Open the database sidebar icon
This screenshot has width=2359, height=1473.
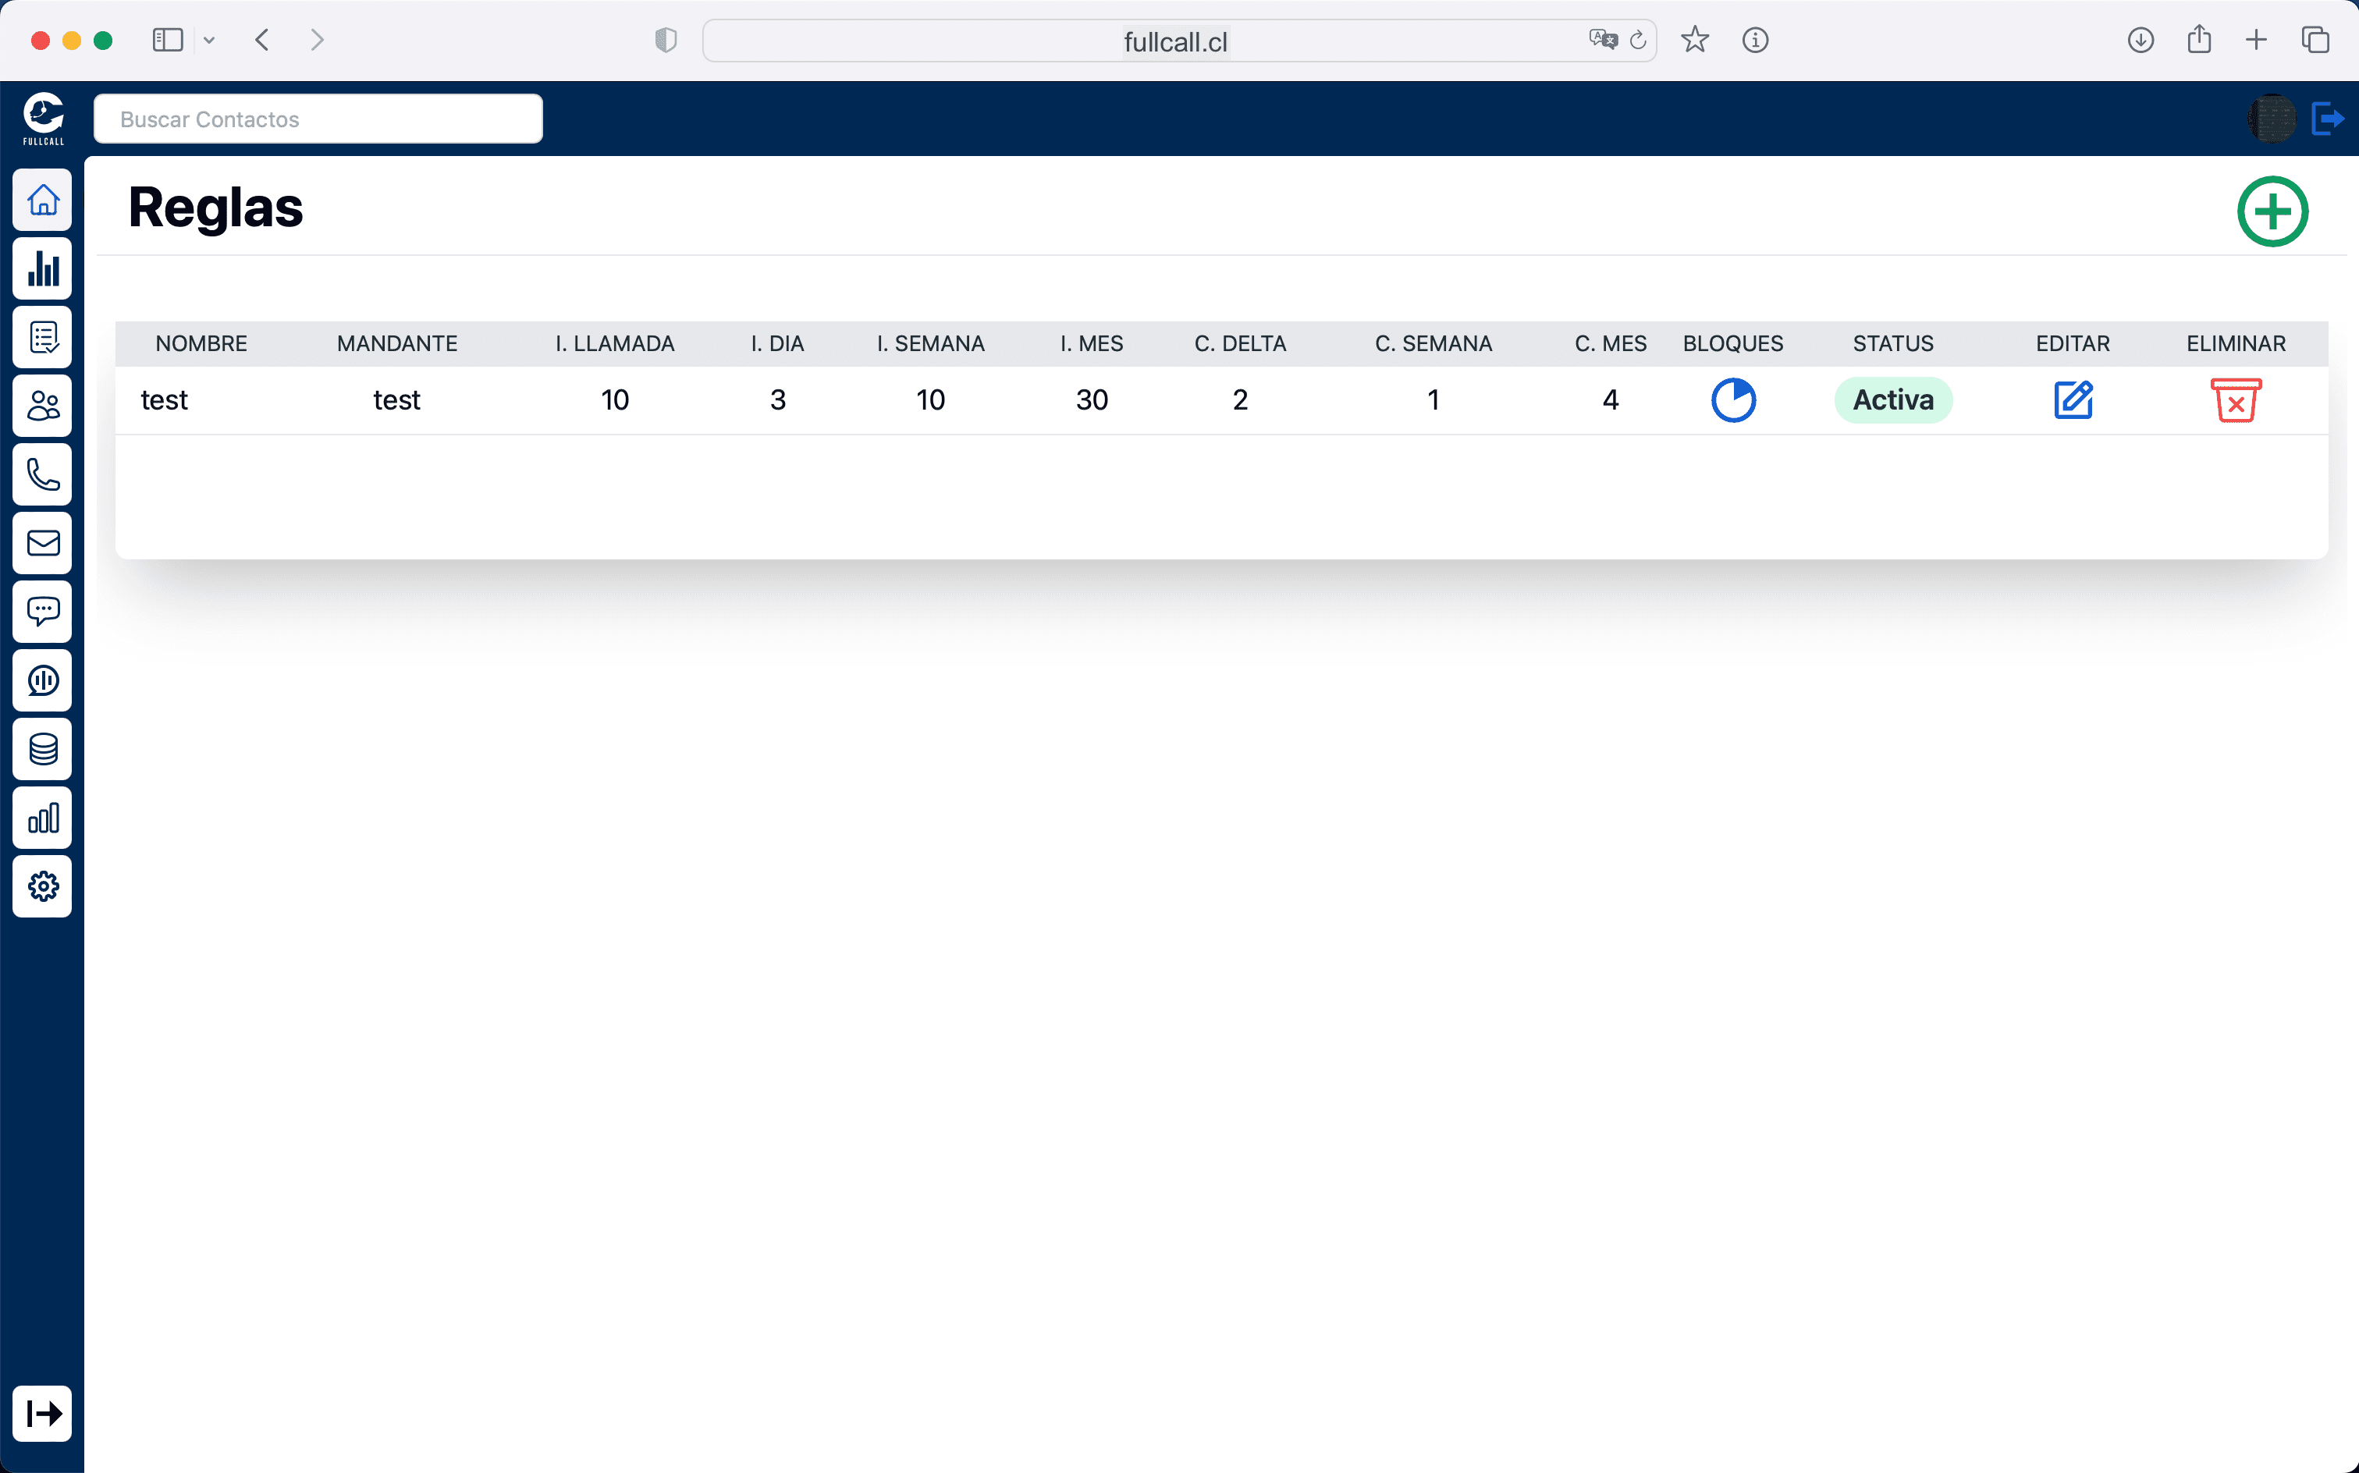point(43,748)
